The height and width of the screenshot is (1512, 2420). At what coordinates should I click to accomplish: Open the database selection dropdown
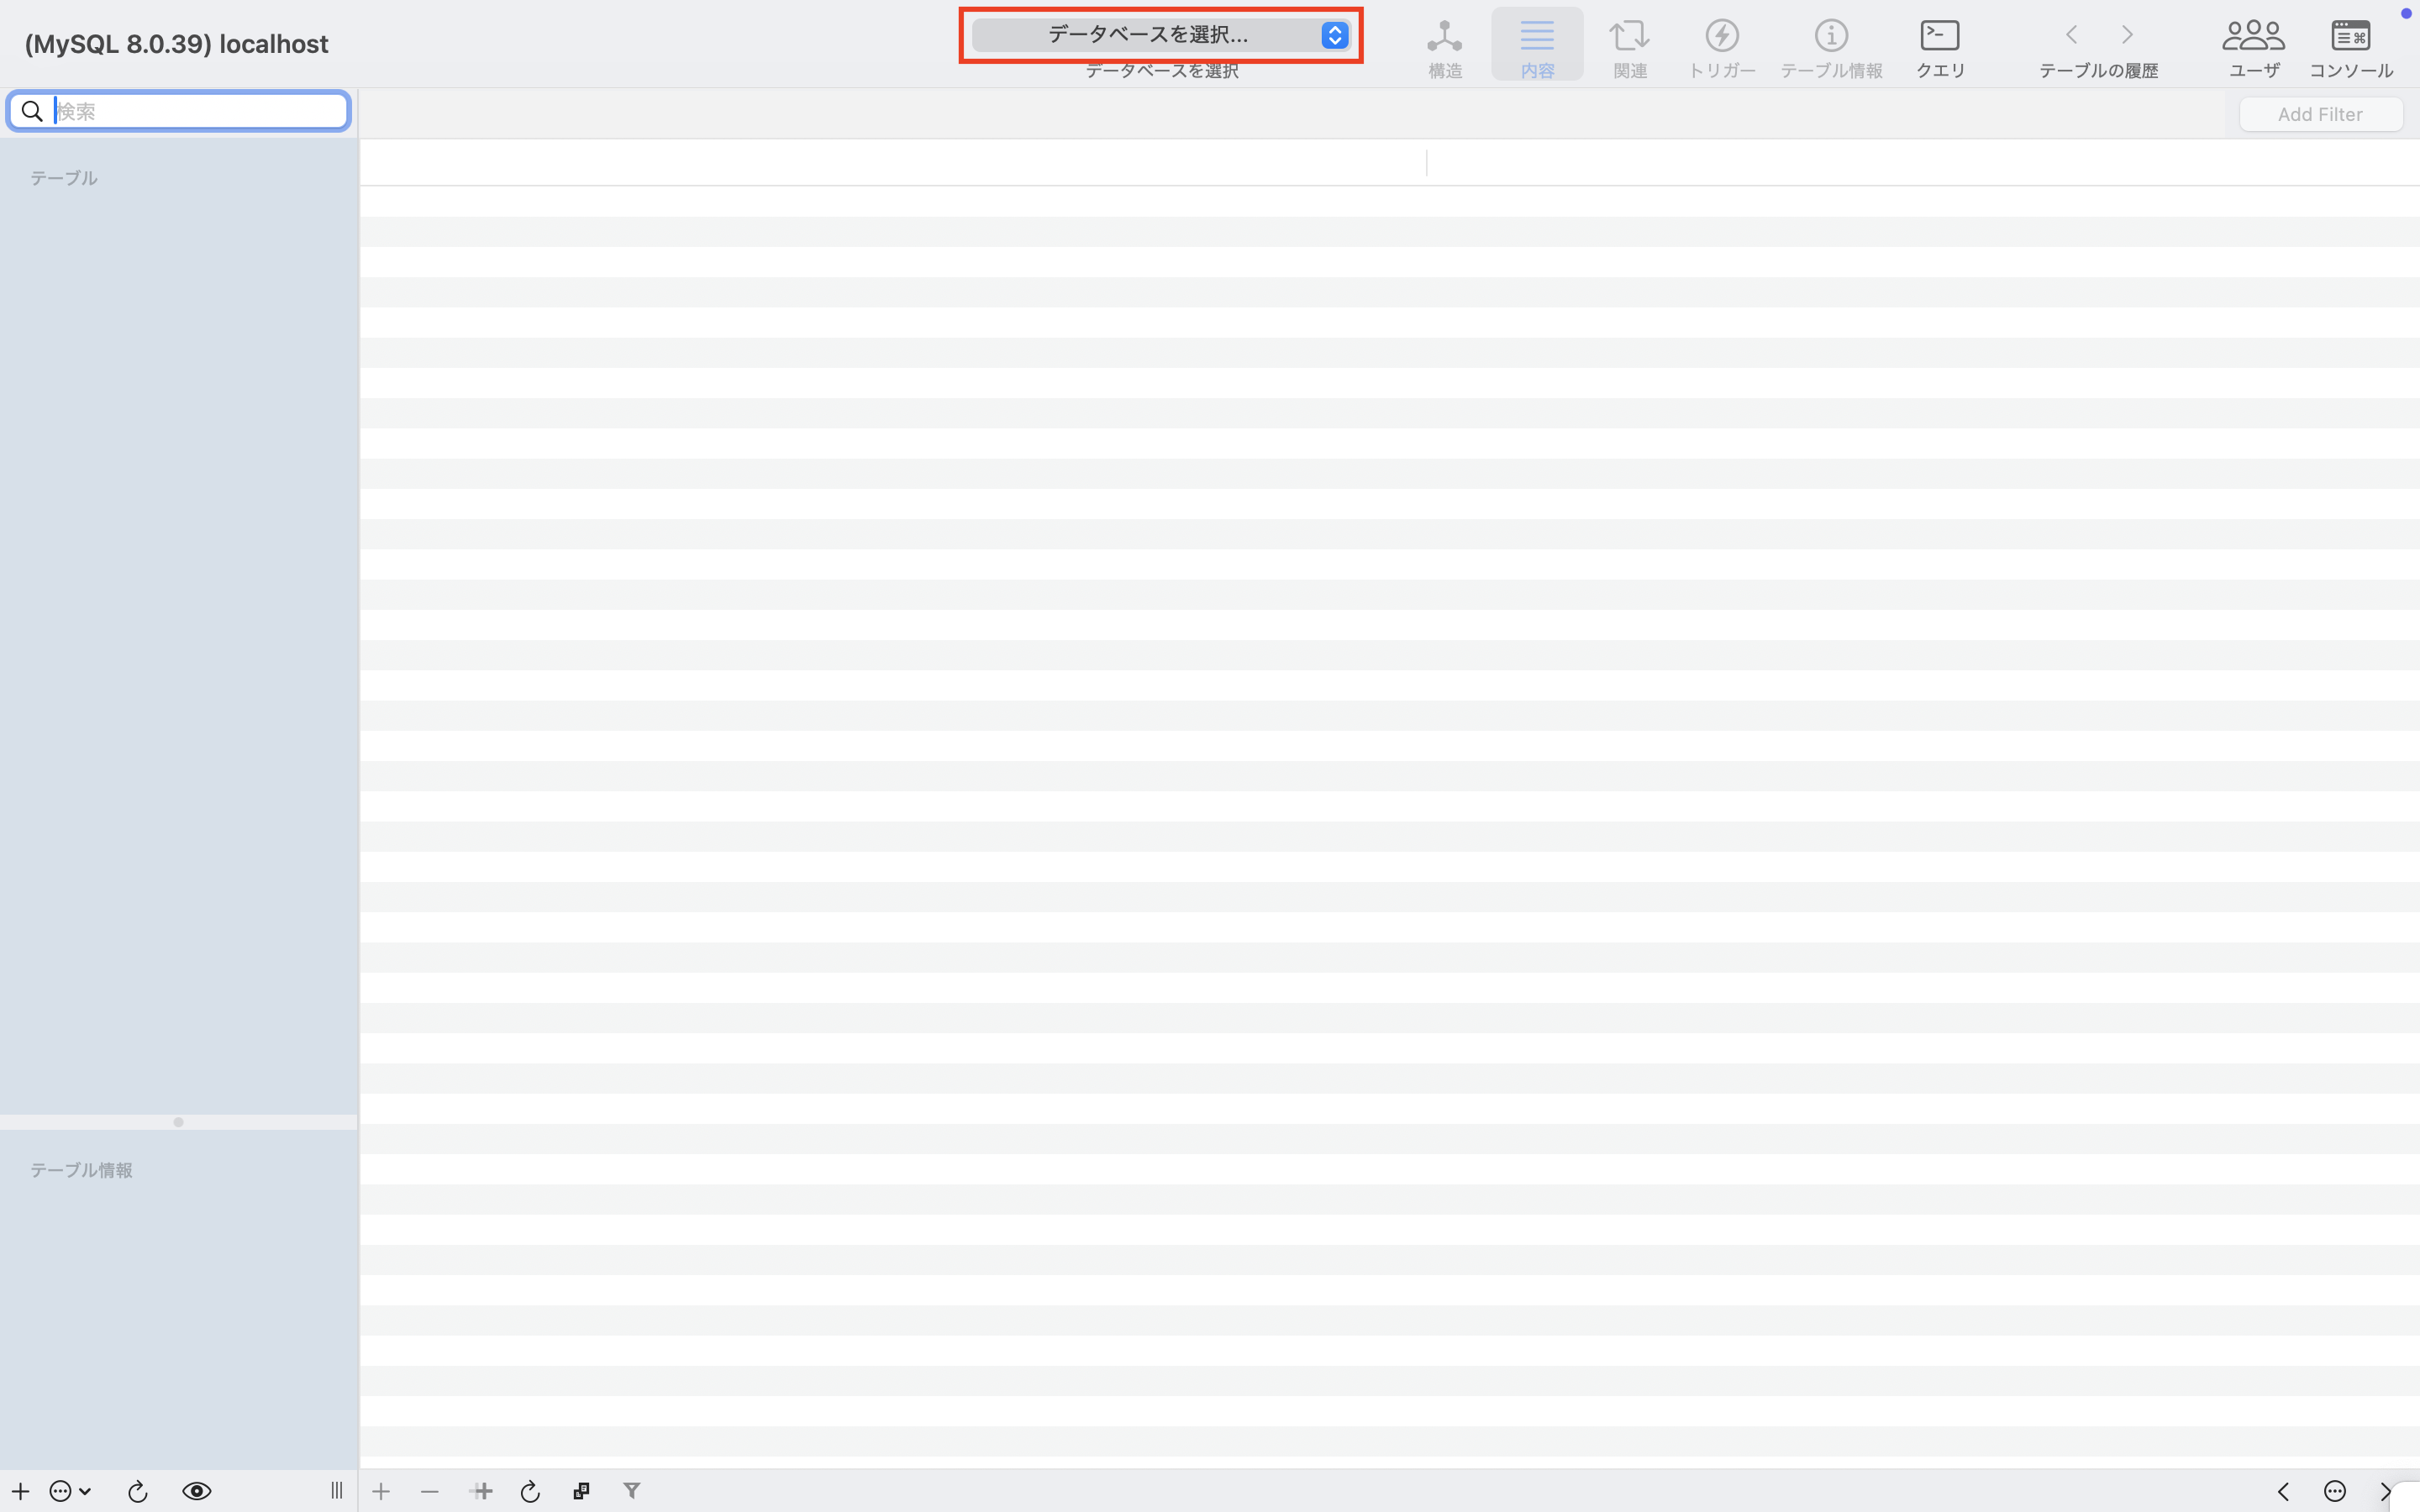[x=1160, y=35]
